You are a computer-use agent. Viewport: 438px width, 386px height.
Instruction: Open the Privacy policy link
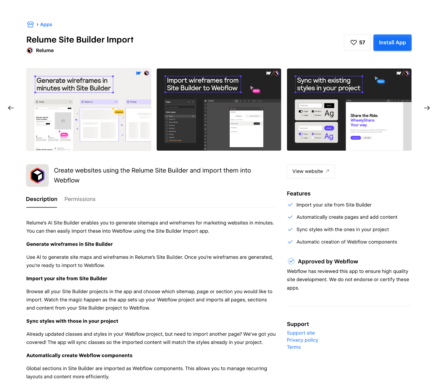302,340
